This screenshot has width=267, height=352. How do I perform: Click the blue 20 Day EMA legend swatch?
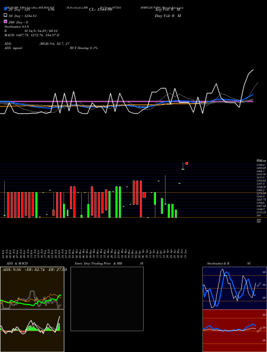pyautogui.click(x=5, y=9)
